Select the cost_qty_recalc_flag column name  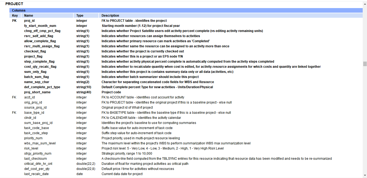click(40, 67)
